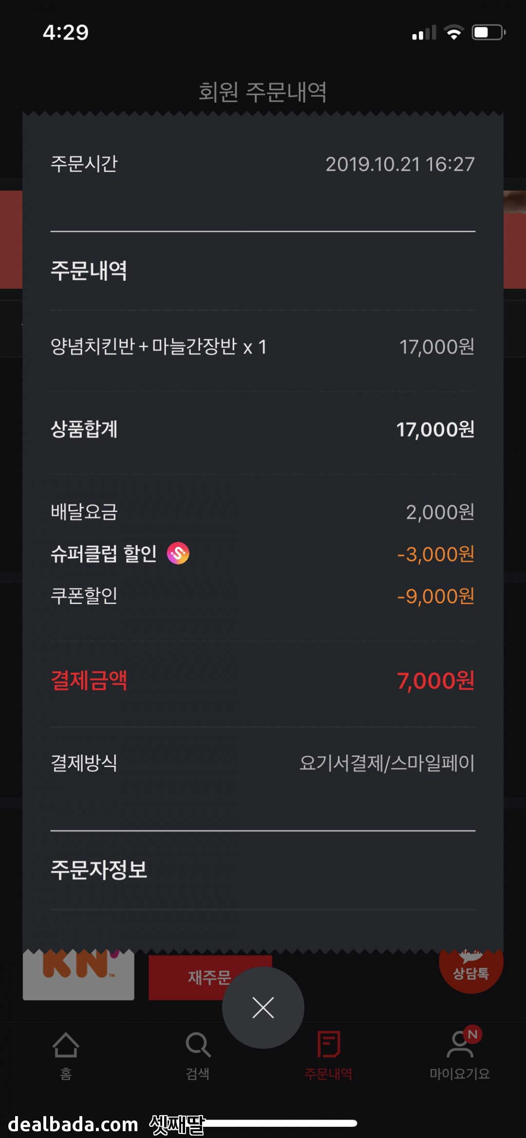
Task: Tap the notification badge on My Yogiyo
Action: click(472, 1034)
